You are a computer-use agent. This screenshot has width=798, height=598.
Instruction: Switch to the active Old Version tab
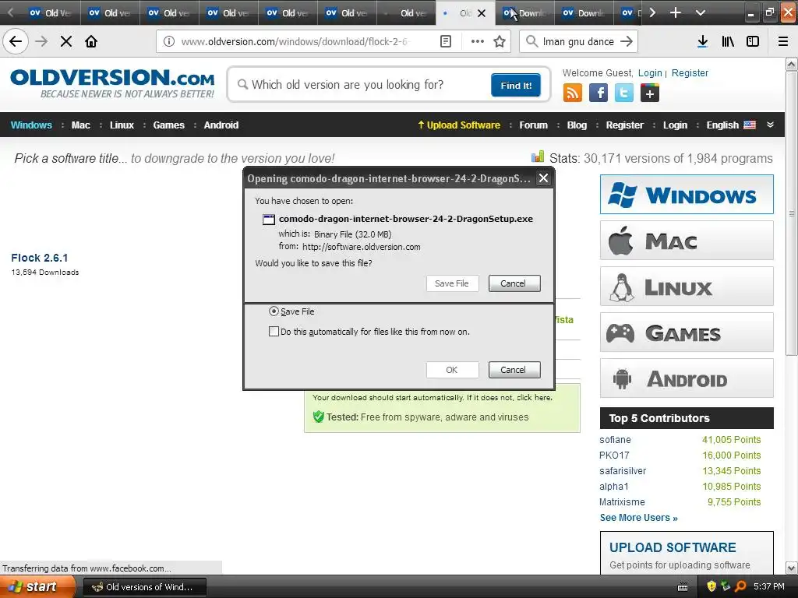[465, 12]
